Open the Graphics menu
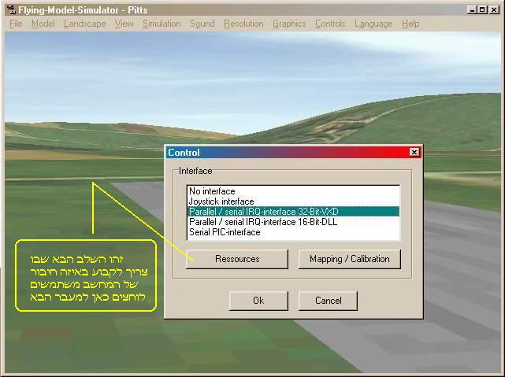 (x=289, y=24)
